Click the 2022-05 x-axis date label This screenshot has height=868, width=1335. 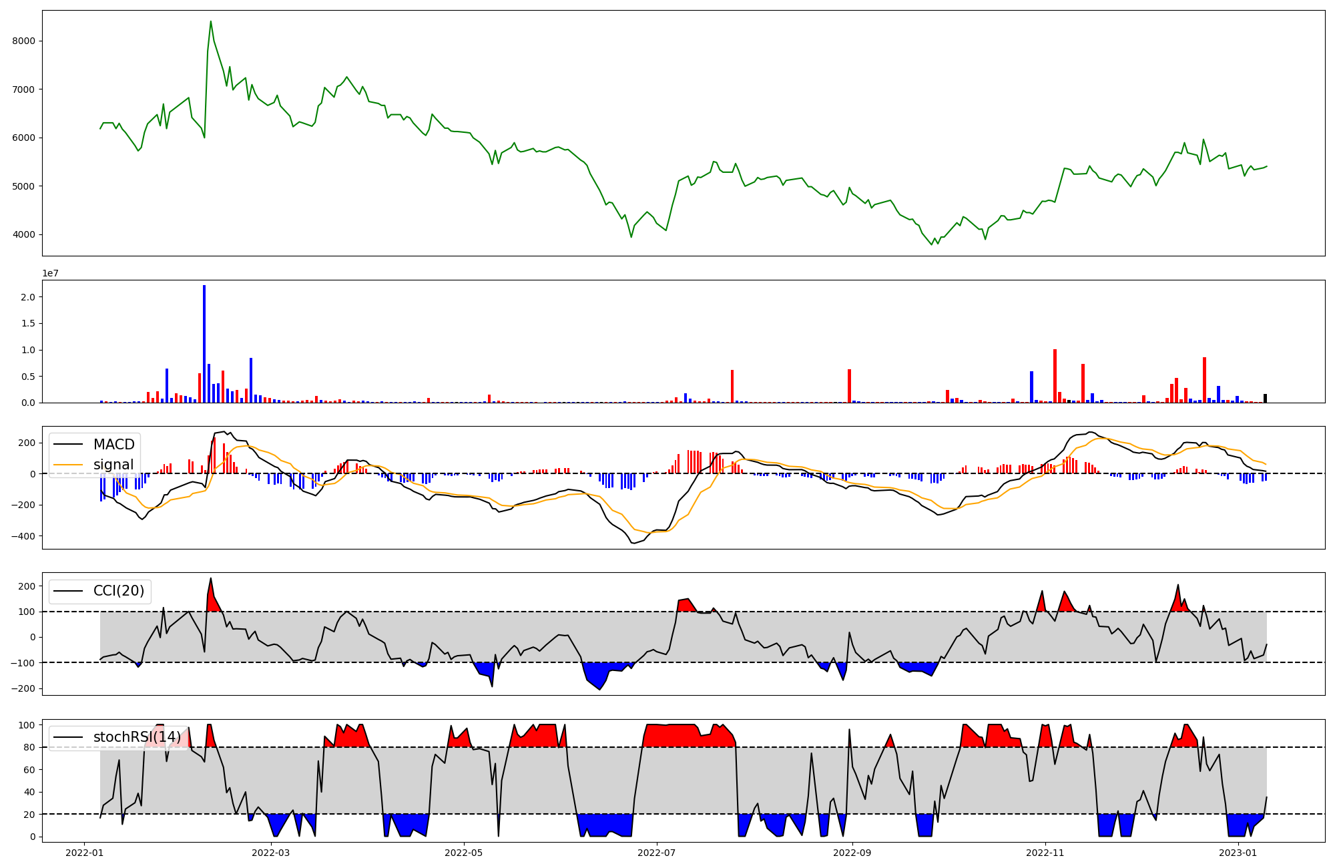point(463,853)
